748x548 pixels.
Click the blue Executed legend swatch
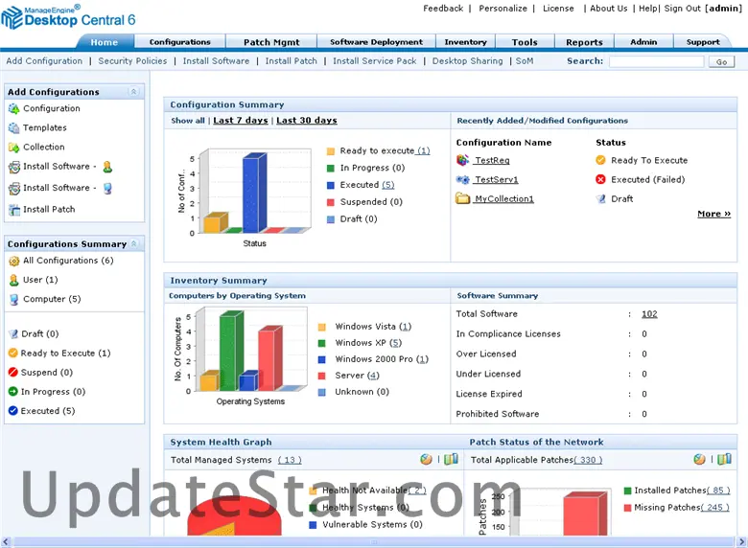tap(331, 185)
